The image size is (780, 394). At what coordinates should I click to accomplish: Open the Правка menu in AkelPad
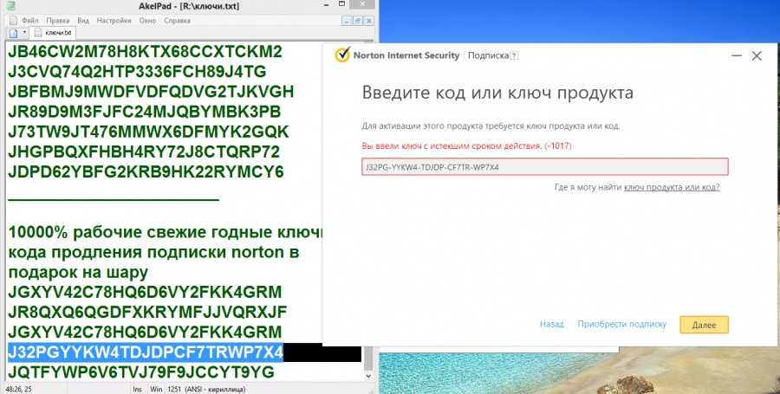pyautogui.click(x=58, y=21)
